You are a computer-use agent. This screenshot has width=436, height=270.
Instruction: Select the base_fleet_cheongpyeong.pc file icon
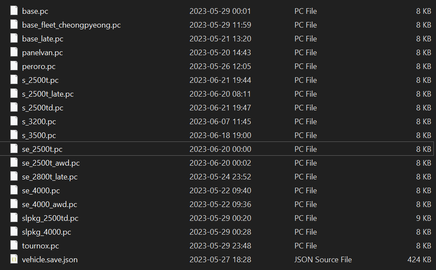pyautogui.click(x=14, y=25)
